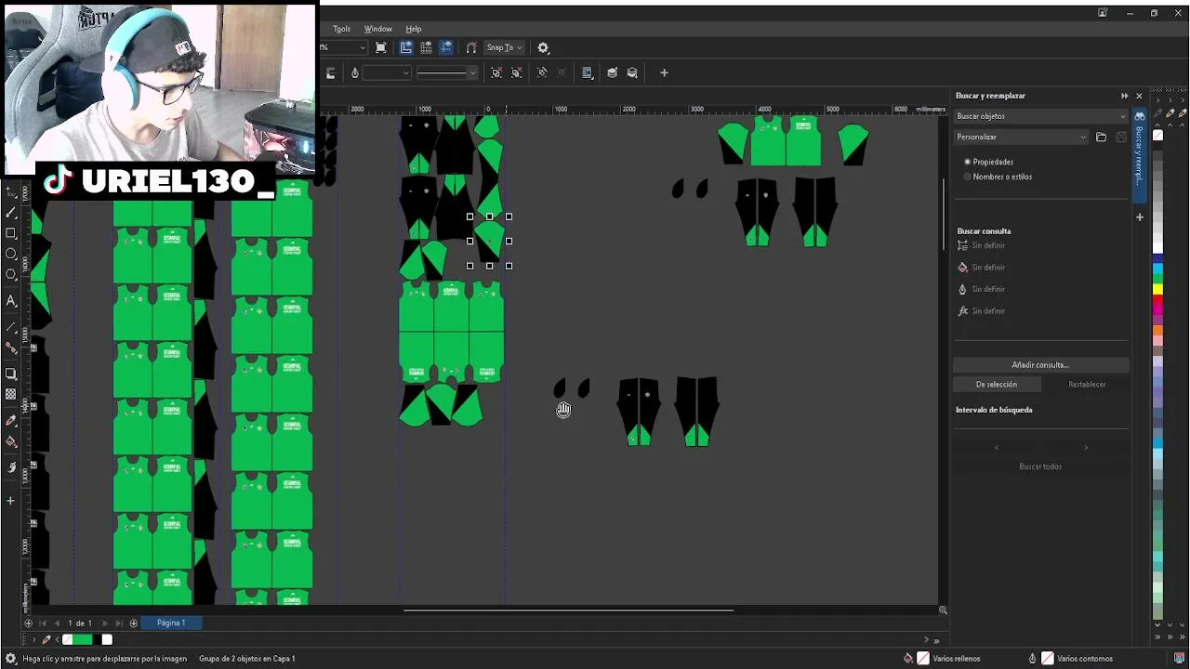
Task: Select the Interactive Fill bucket tool
Action: 11,441
